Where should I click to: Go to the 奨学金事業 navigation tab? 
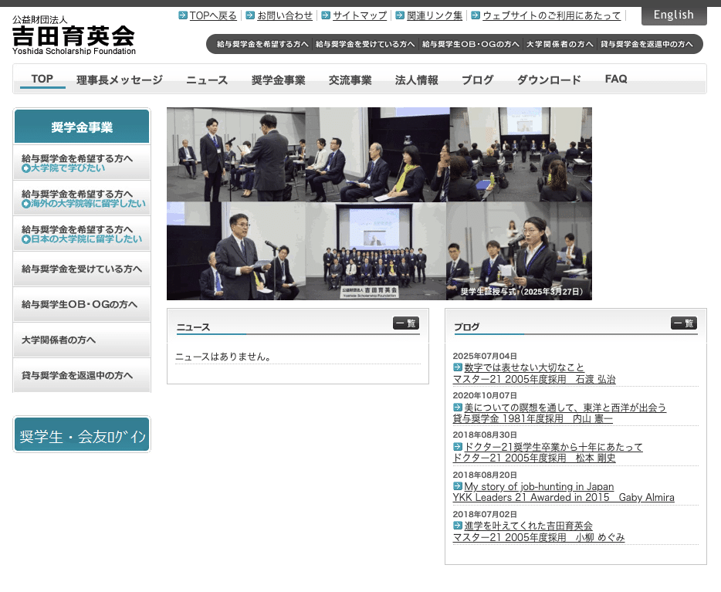pos(278,80)
